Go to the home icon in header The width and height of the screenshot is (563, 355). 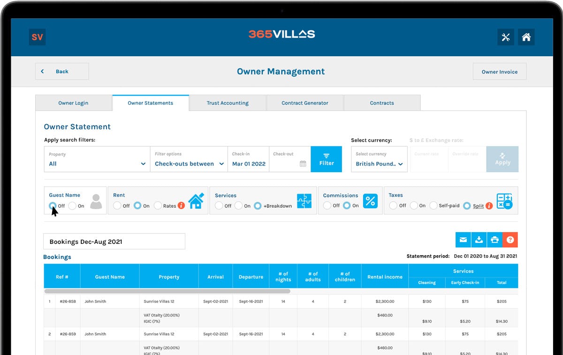(x=526, y=37)
